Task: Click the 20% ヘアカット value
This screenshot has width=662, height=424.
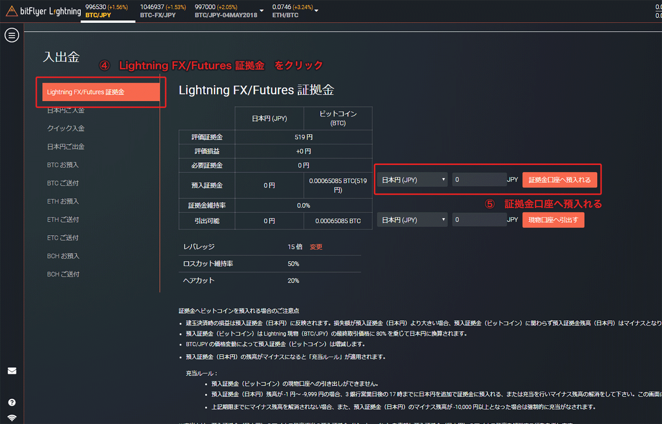Action: pos(293,281)
